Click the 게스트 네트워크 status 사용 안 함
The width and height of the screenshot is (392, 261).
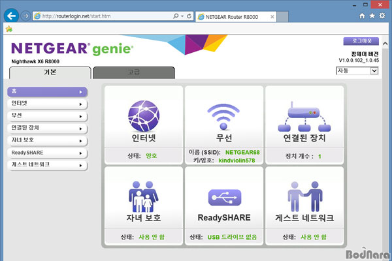tap(314, 237)
